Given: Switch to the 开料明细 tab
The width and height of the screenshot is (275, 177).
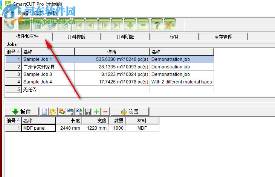Looking at the screenshot, I should [125, 37].
